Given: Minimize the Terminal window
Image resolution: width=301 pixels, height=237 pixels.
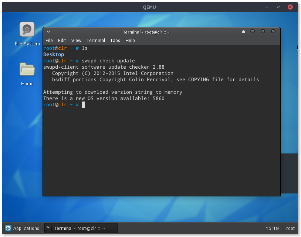Looking at the screenshot, I should (253, 32).
